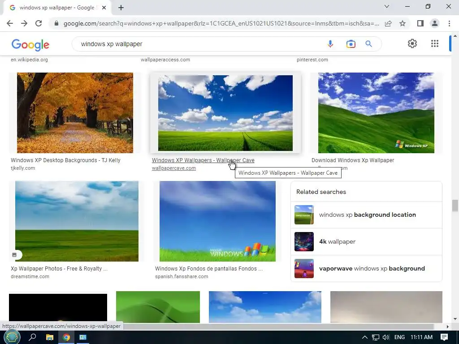The image size is (459, 344).
Task: Click the Google logo
Action: point(30,45)
